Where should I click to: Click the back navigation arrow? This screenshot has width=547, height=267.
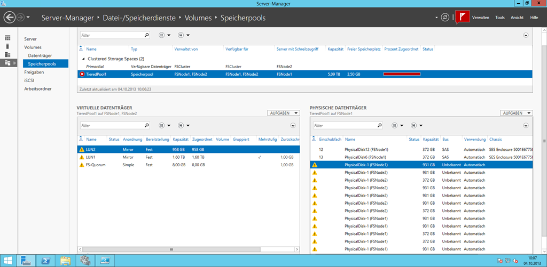pos(10,17)
